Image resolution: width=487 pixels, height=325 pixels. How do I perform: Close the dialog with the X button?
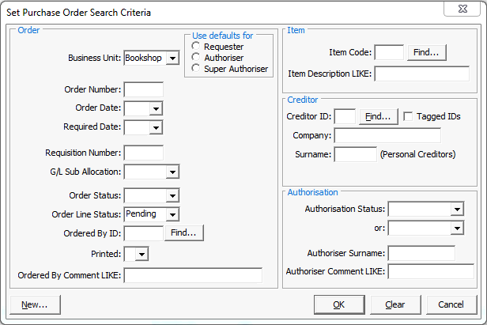tap(462, 9)
